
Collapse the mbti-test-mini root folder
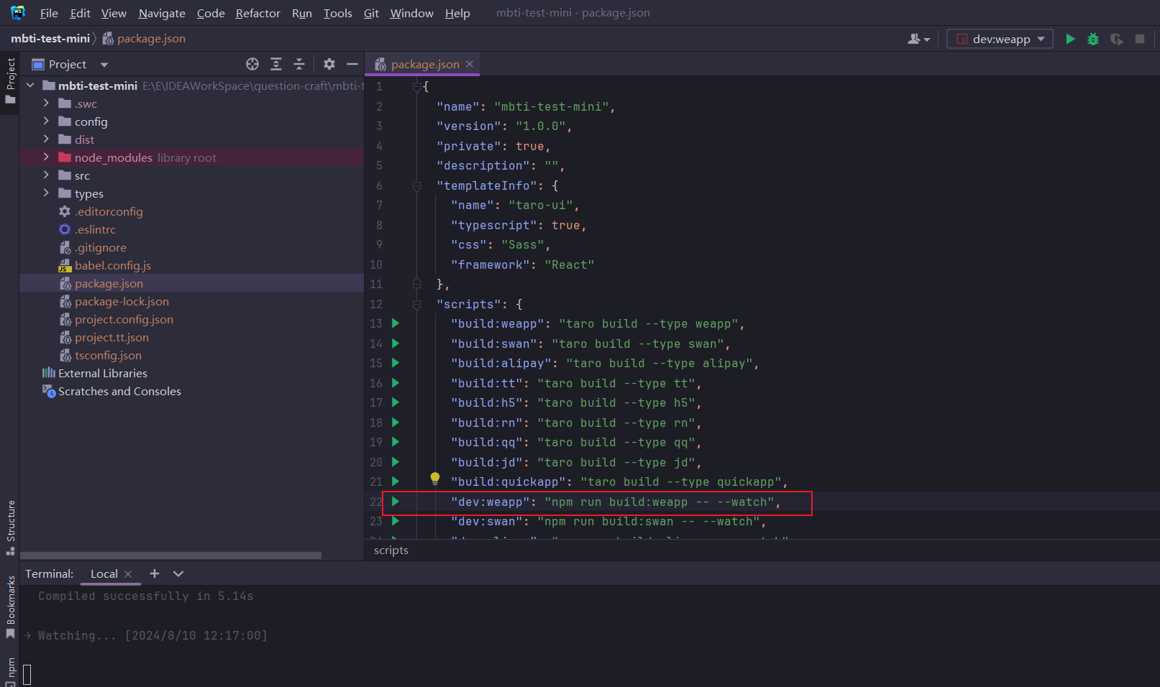point(30,86)
